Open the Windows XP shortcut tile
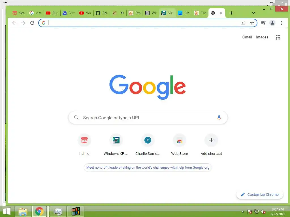This screenshot has height=217, width=290. coord(116,145)
